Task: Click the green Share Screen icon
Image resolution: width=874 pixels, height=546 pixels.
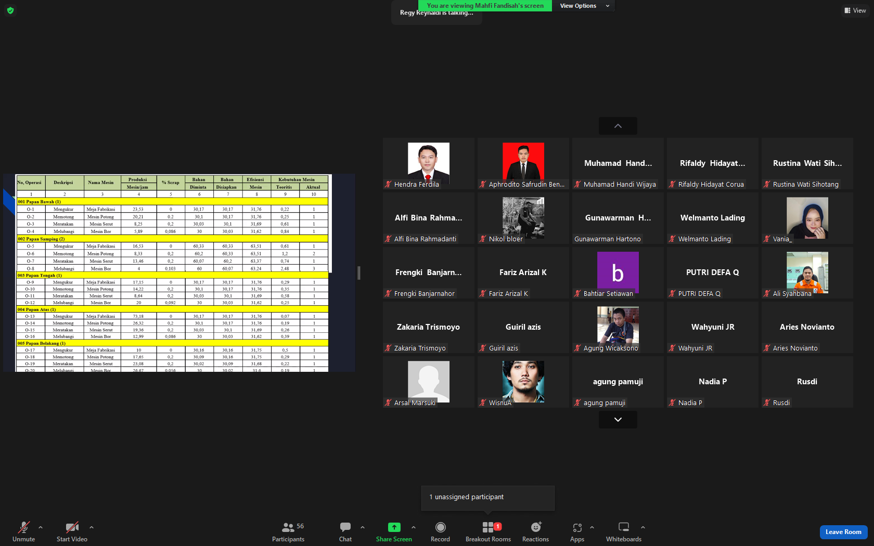Action: 394,527
